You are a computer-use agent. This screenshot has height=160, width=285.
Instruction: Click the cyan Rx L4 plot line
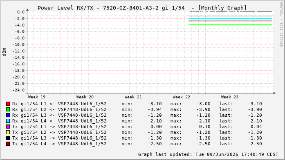[230, 18]
